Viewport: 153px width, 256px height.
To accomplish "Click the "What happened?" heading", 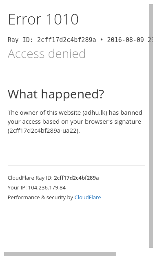I will click(56, 94).
